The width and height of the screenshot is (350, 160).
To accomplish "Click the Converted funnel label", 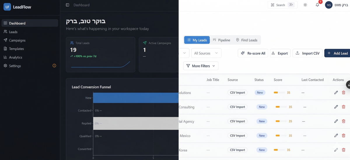I will coord(85,149).
